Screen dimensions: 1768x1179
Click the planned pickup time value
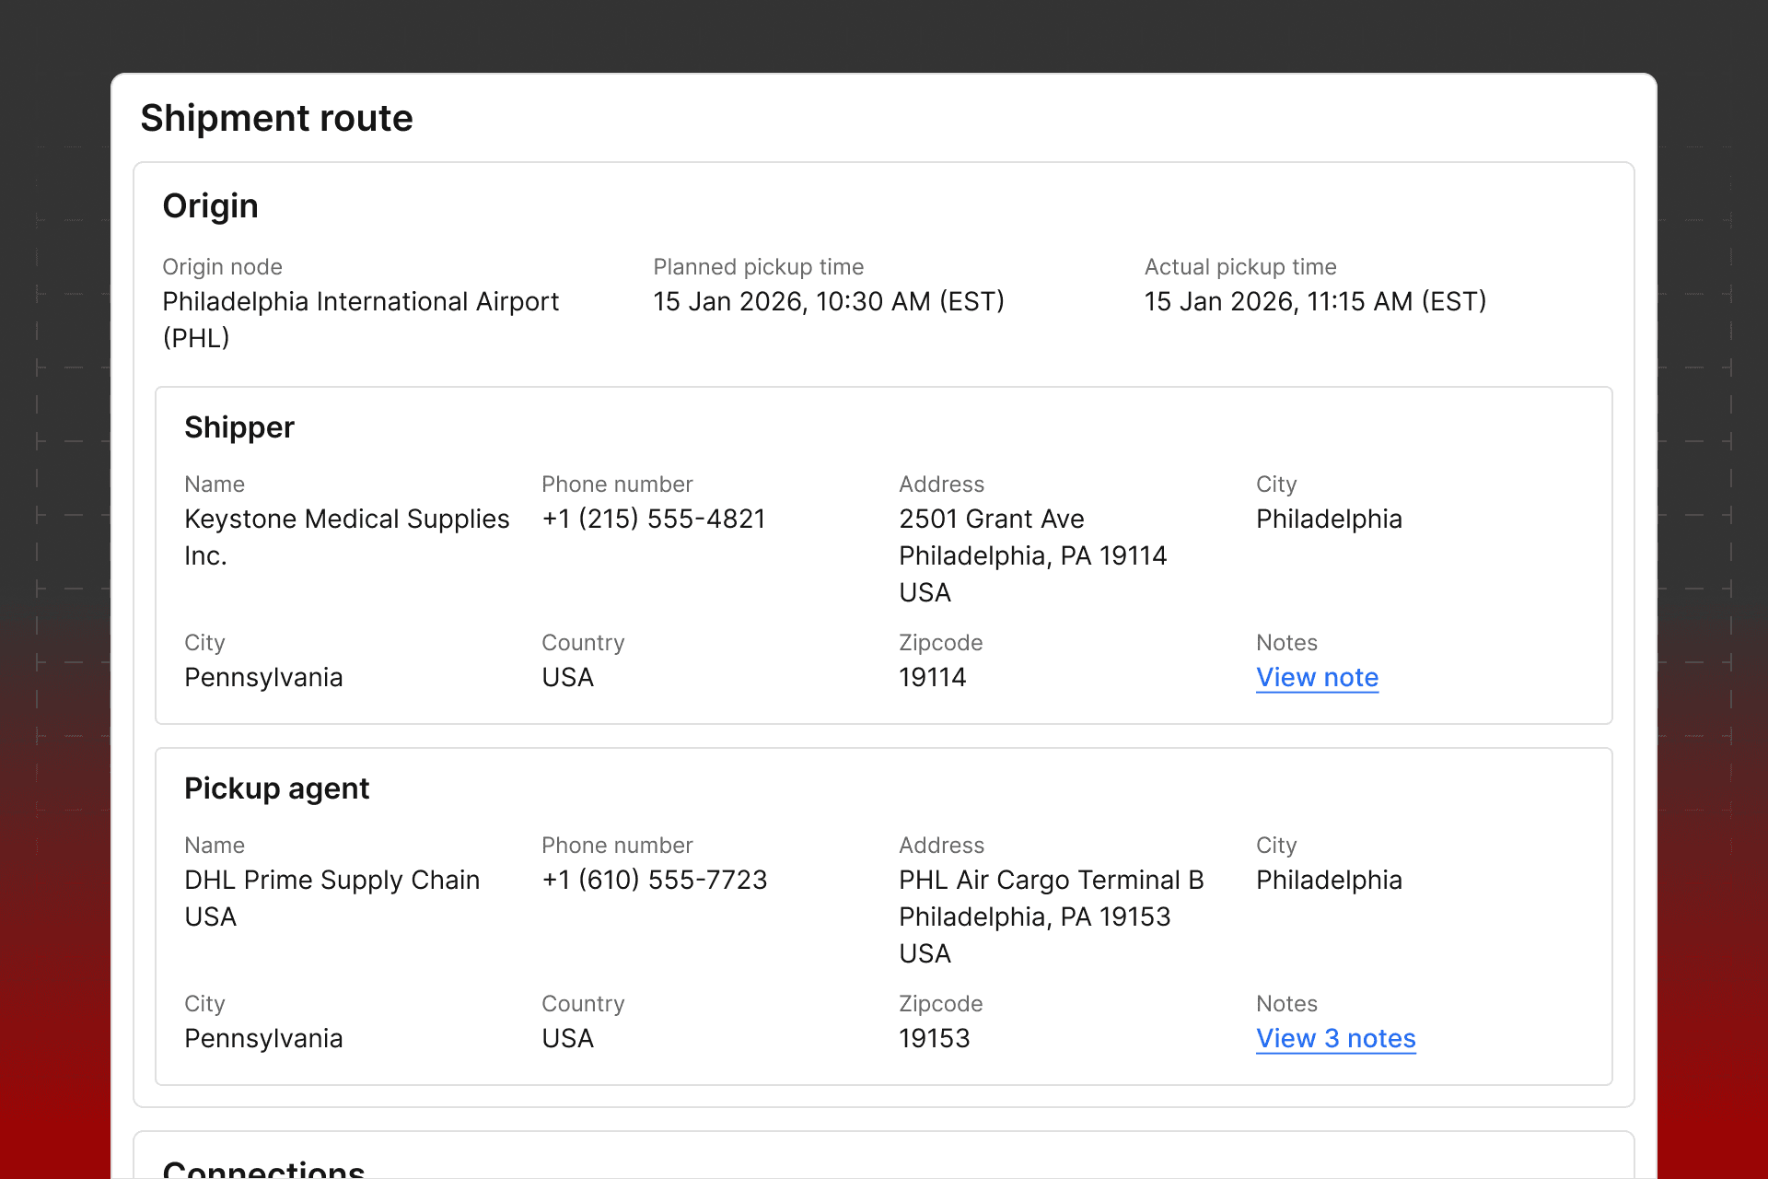click(x=828, y=302)
